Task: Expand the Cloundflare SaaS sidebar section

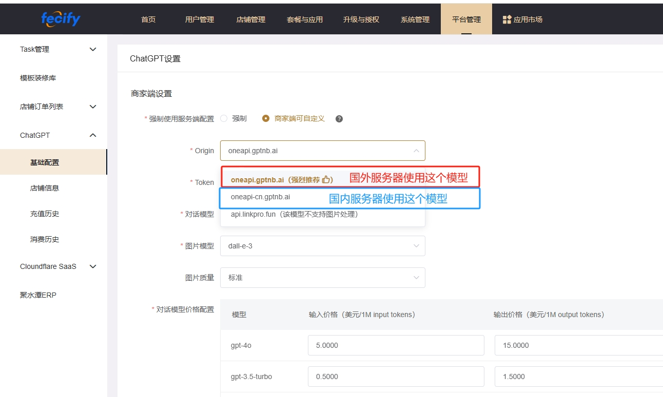Action: point(93,266)
